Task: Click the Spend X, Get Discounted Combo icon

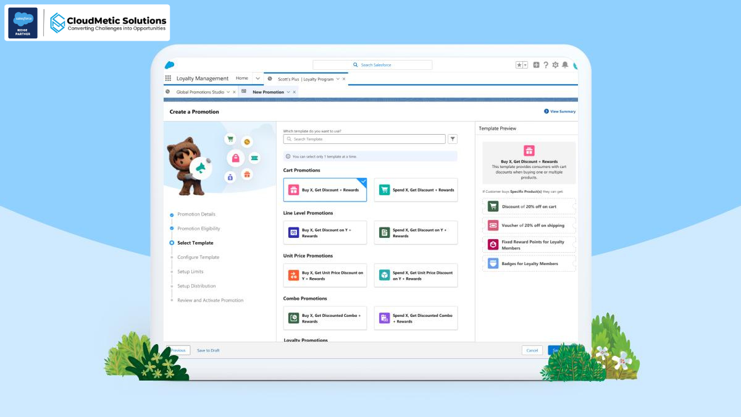Action: click(385, 318)
